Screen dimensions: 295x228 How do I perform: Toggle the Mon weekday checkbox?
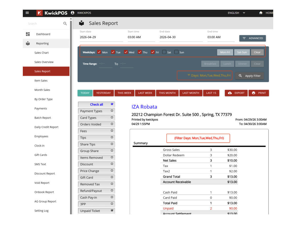[x=99, y=52]
